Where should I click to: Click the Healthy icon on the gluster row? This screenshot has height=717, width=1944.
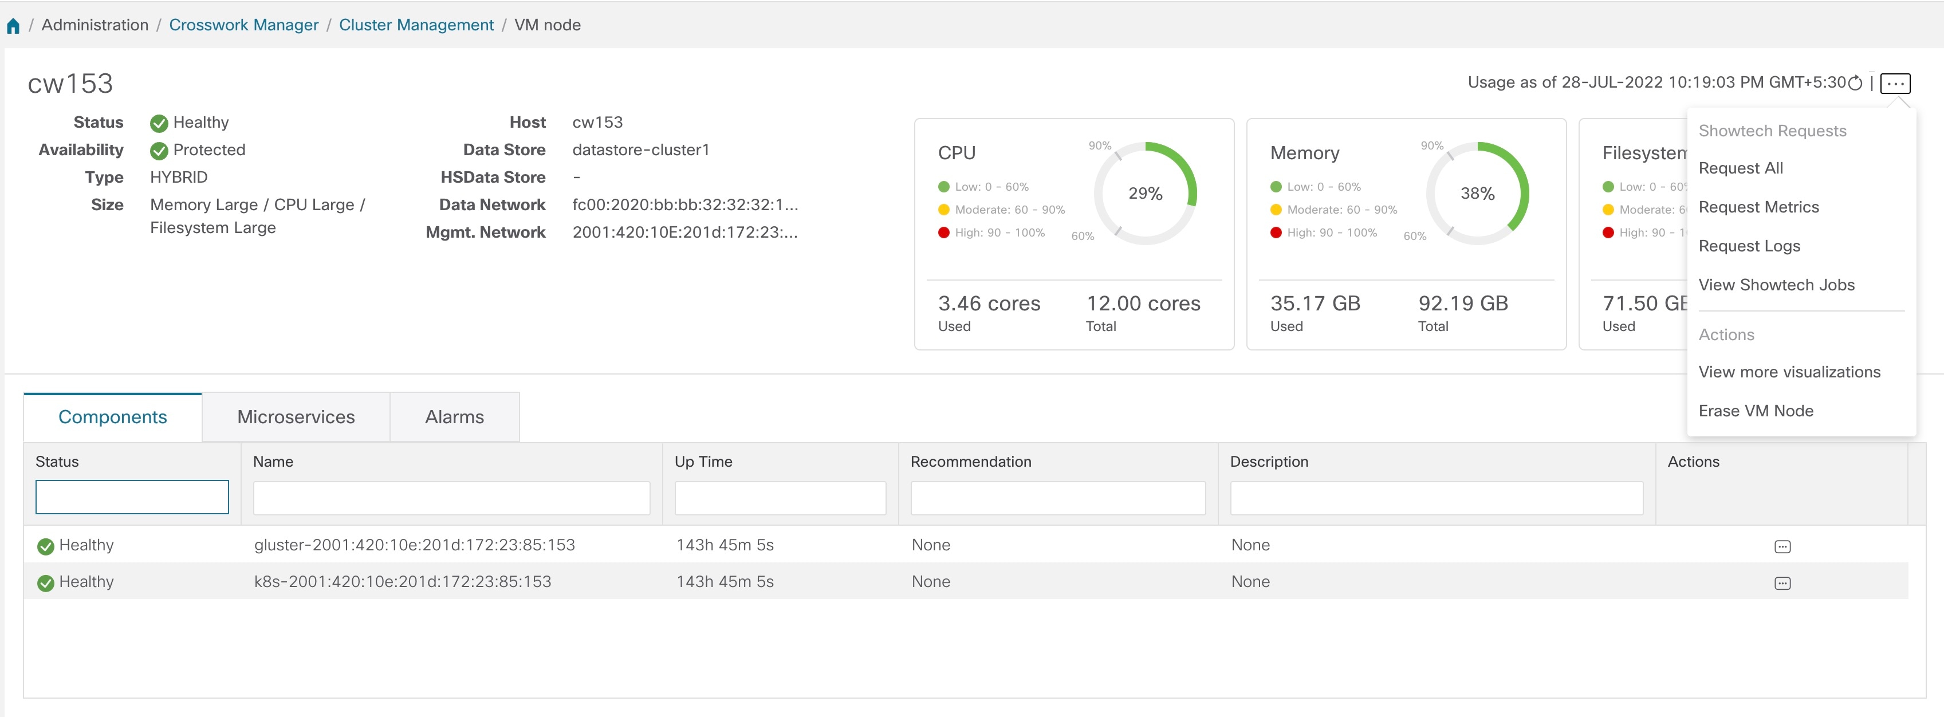point(47,545)
